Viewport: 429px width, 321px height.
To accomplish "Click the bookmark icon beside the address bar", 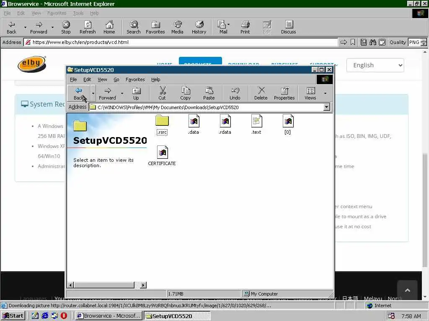I will coord(353,42).
